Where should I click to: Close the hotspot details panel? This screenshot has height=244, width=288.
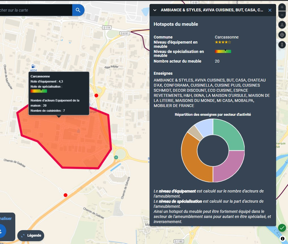pyautogui.click(x=270, y=10)
